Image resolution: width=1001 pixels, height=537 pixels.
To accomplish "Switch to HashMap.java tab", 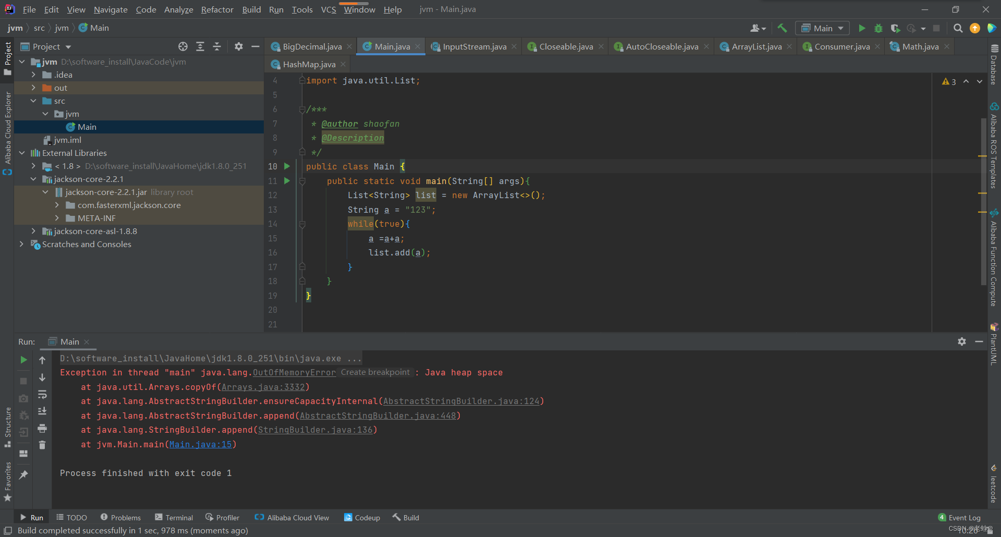I will 309,64.
